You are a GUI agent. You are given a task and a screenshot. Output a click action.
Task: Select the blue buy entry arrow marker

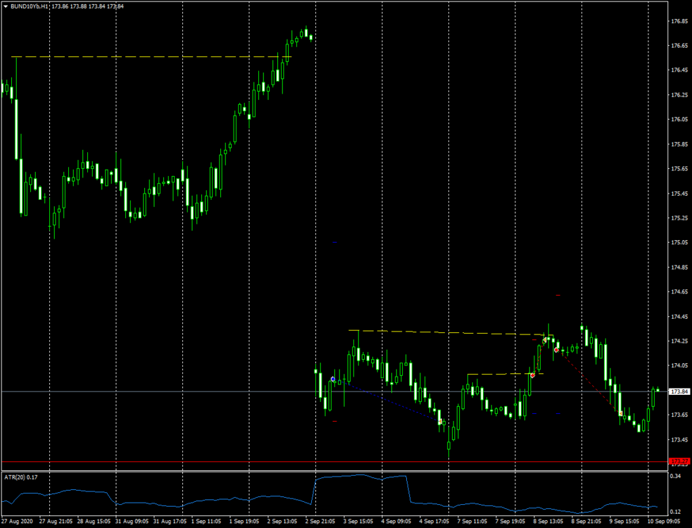click(x=333, y=379)
